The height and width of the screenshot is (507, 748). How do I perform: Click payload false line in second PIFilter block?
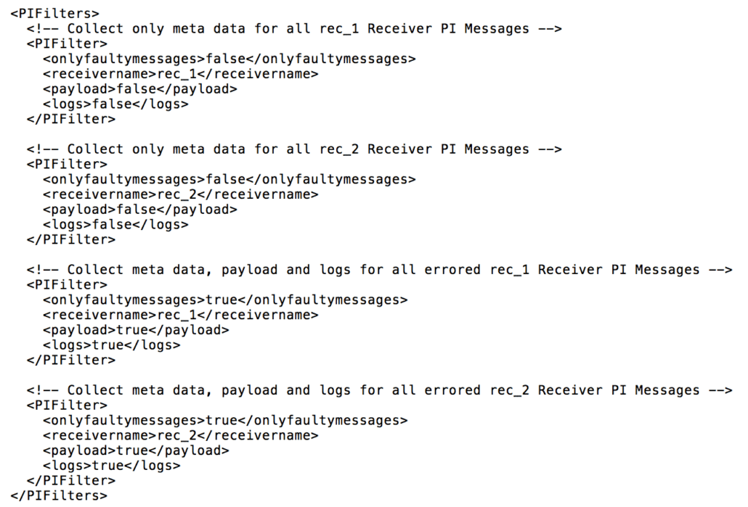pyautogui.click(x=139, y=209)
